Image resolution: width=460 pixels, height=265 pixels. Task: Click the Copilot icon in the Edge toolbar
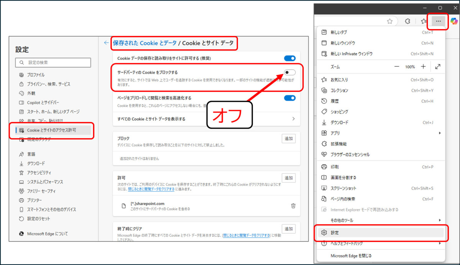coord(454,21)
